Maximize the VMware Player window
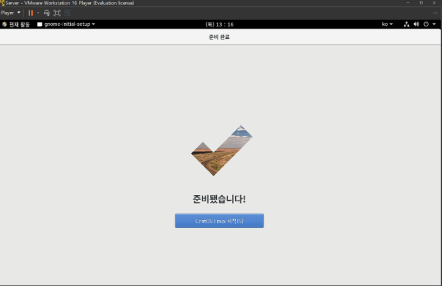This screenshot has width=442, height=286. point(421,3)
